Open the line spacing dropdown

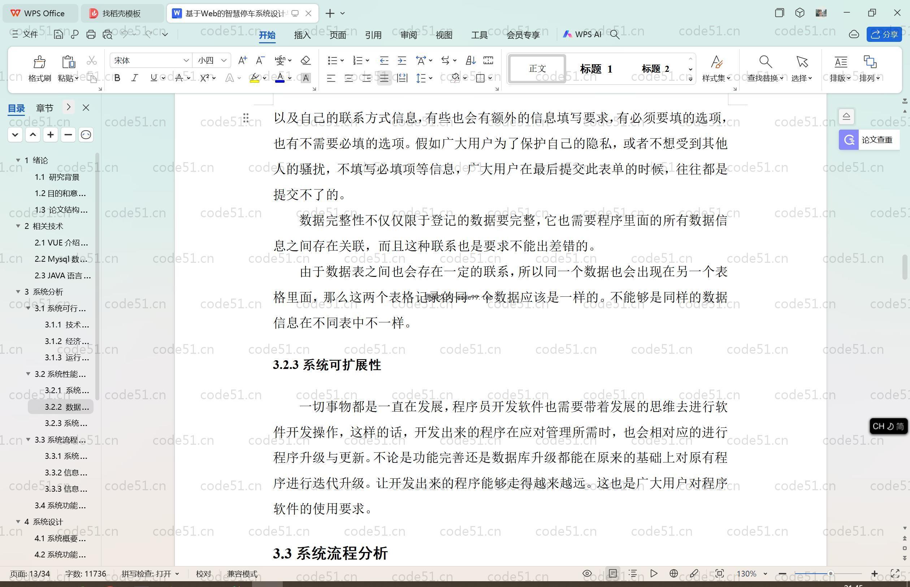click(431, 78)
